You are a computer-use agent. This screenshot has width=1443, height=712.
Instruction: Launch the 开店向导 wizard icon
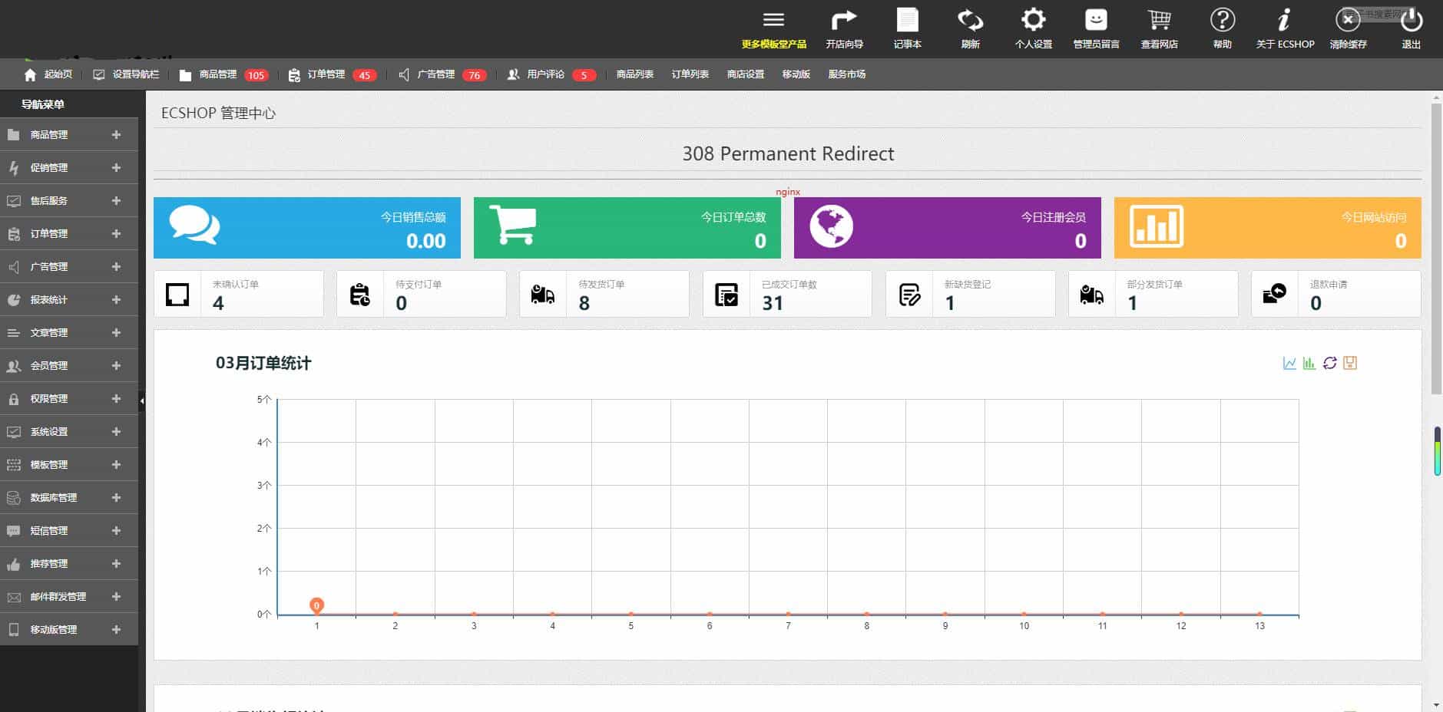(844, 20)
